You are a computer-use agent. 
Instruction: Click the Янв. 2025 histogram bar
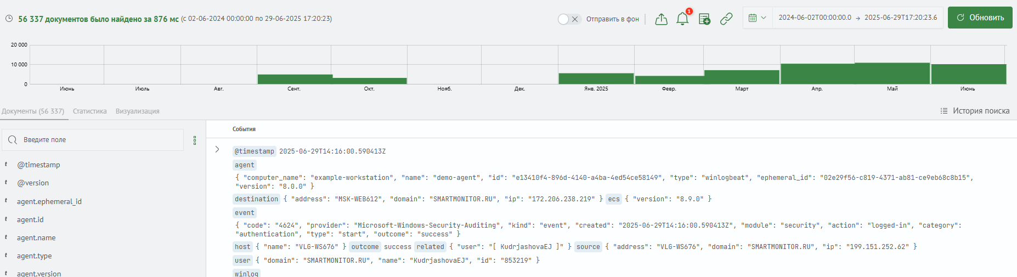[596, 78]
